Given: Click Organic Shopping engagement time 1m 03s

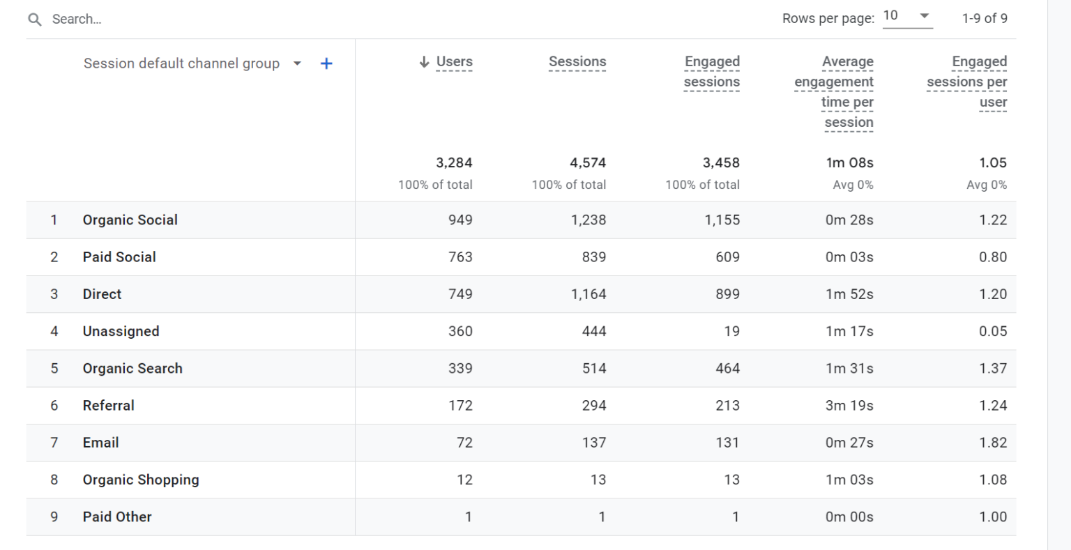Looking at the screenshot, I should pos(849,480).
